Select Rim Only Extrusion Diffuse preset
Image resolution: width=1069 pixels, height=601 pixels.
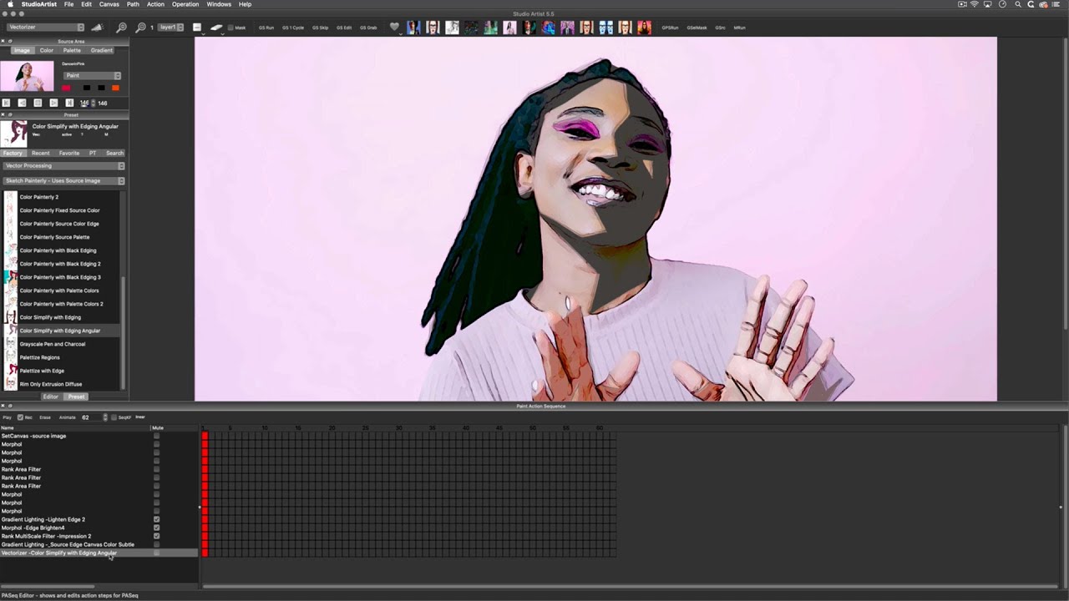coord(51,384)
